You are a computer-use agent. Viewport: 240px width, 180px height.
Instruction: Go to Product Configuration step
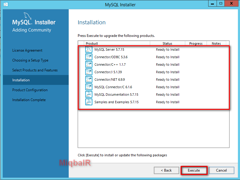[x=30, y=90]
